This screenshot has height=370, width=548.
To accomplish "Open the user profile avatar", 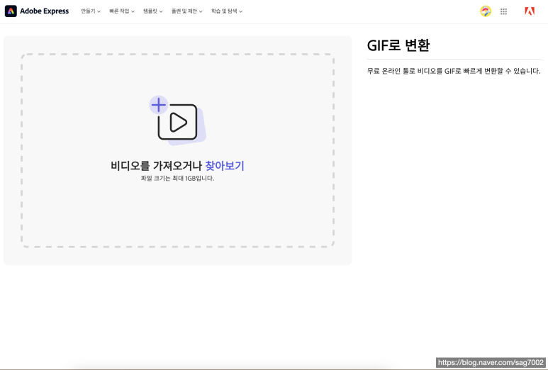I will 486,11.
